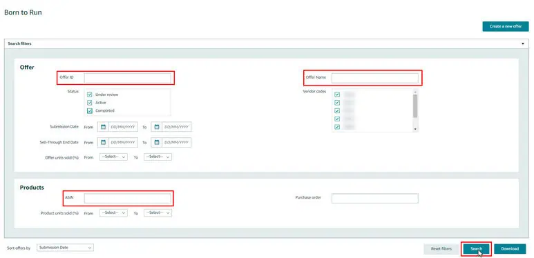
Task: Click Sell-Through End Date From date field
Action: click(x=123, y=142)
